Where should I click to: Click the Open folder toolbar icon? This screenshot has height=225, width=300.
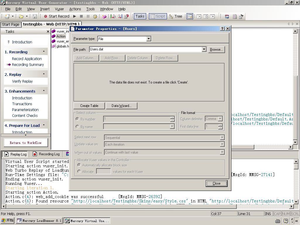21,16
